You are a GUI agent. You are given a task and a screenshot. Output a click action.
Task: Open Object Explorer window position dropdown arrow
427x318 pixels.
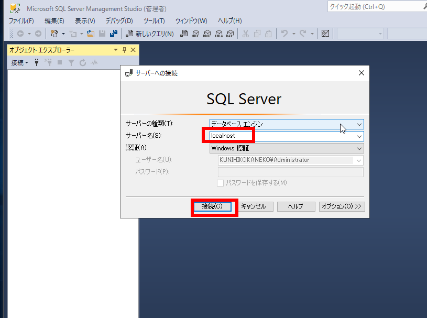116,50
